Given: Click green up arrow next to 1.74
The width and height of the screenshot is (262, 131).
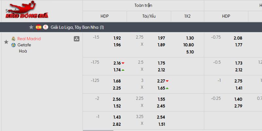Looking at the screenshot, I should point(123,70).
